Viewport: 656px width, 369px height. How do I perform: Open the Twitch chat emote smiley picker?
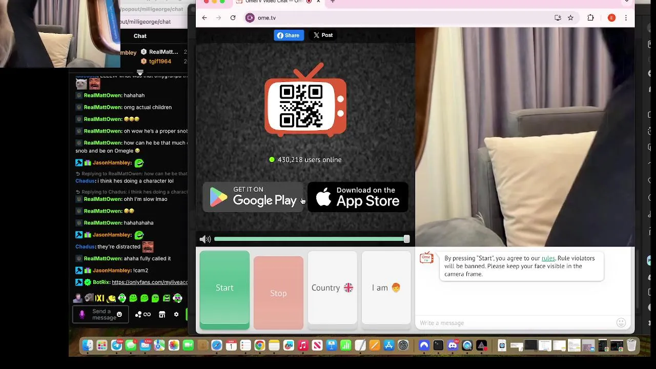119,315
